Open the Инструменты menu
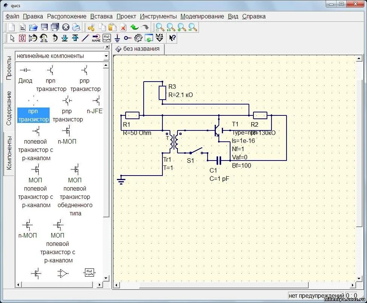 (x=158, y=17)
